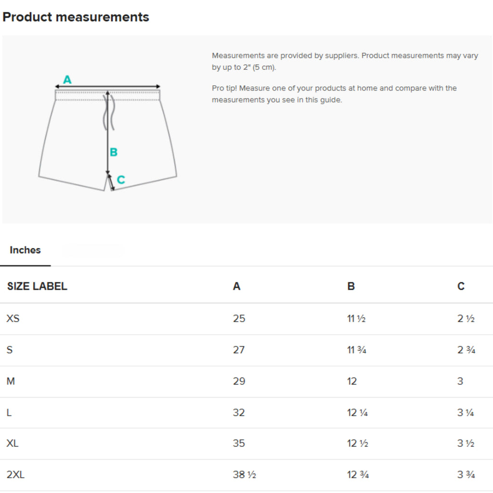The height and width of the screenshot is (493, 493).
Task: Click the column header C
Action: point(460,286)
